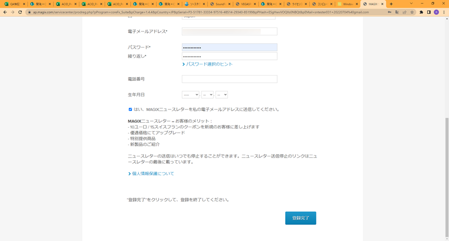View site info via the lock icon
449x241 pixels.
29,12
